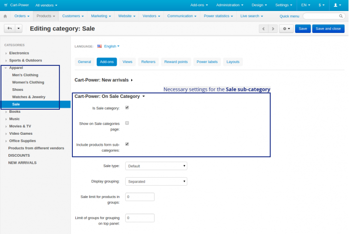This screenshot has width=349, height=234.
Task: Click Sale limit for products in groups field
Action: pyautogui.click(x=140, y=197)
